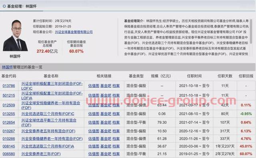Click 基金吧 link in the 010267 row
256x158 pixels.
(x=106, y=131)
